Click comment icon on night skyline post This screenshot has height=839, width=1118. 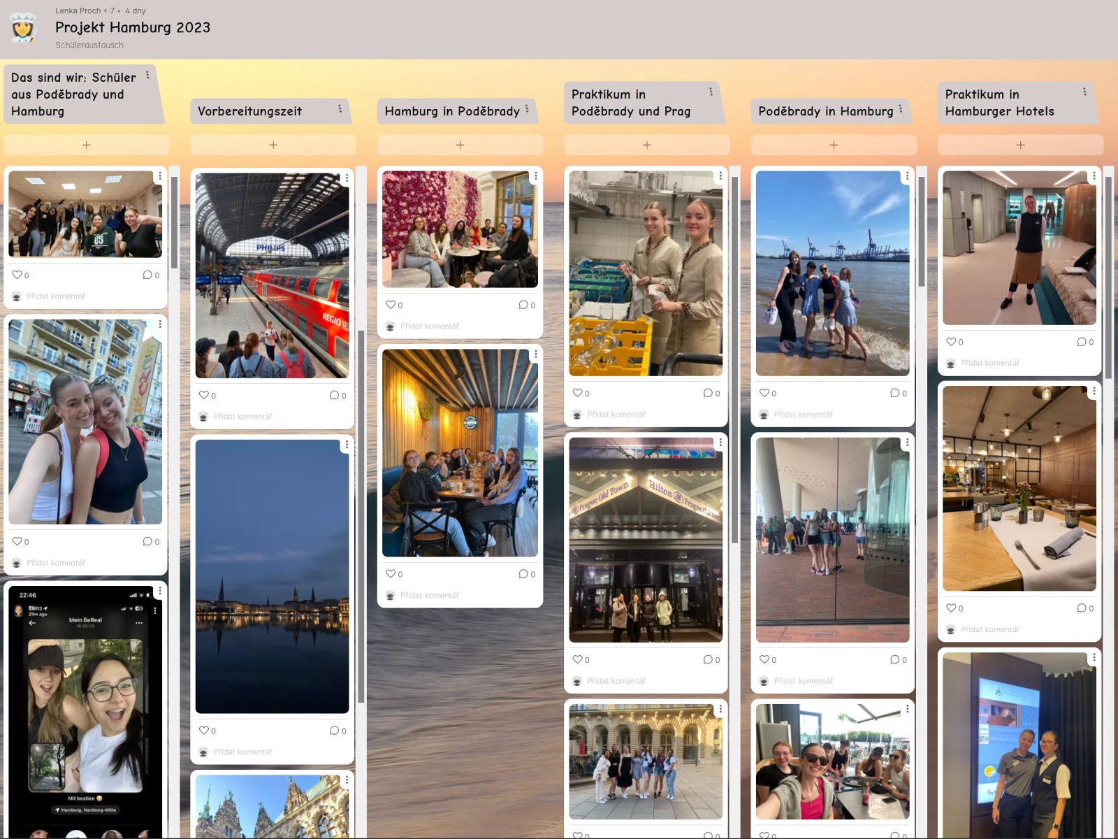pos(334,731)
